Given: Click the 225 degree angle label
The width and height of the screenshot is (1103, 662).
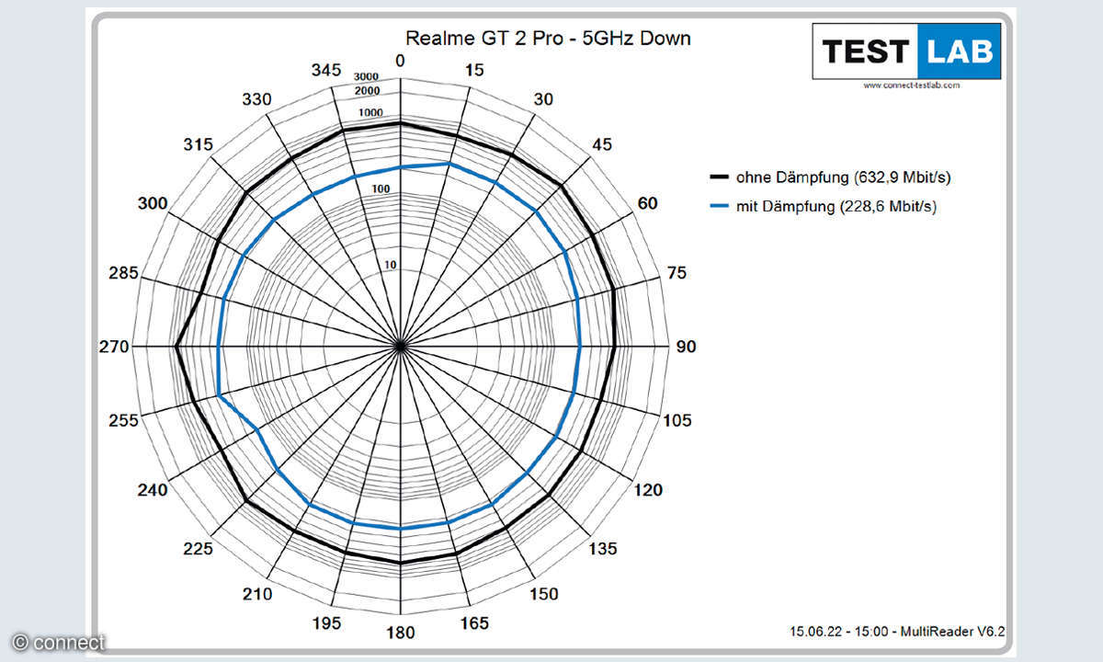Looking at the screenshot, I should (198, 549).
